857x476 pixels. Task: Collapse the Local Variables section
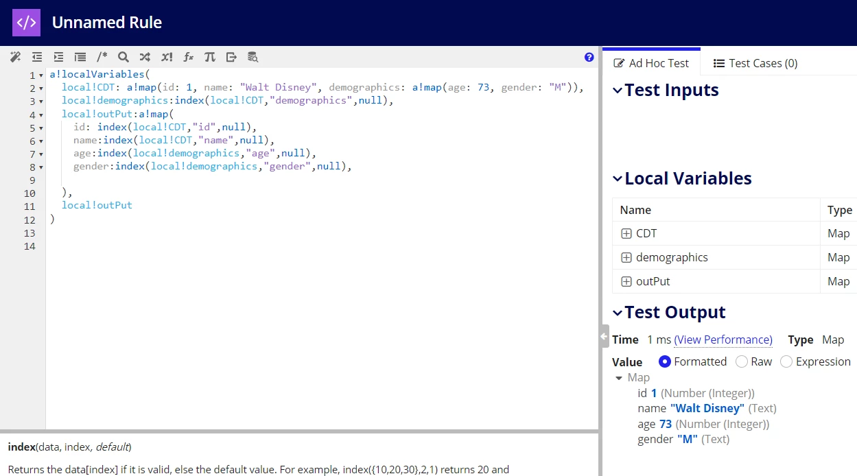(x=618, y=179)
